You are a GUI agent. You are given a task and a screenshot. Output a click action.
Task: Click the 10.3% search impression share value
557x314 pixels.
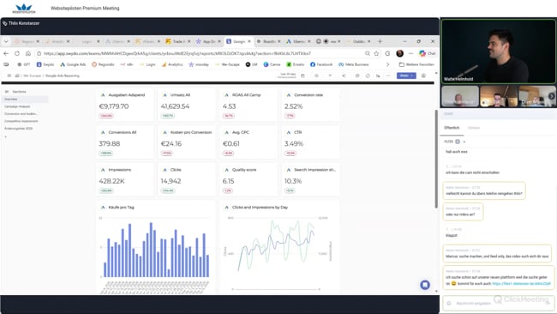293,181
